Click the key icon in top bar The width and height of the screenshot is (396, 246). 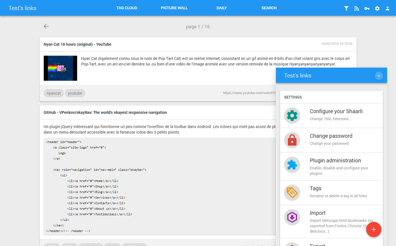coord(367,8)
